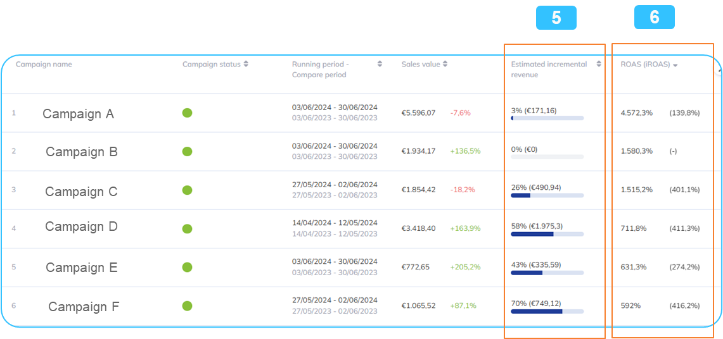The height and width of the screenshot is (339, 723).
Task: Click Campaign E green status dot
Action: (187, 268)
